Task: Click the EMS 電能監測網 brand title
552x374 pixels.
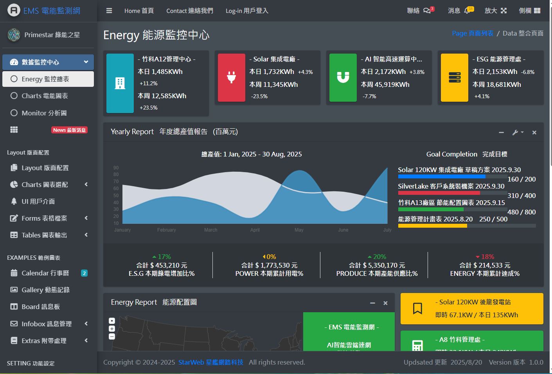Action: 52,11
